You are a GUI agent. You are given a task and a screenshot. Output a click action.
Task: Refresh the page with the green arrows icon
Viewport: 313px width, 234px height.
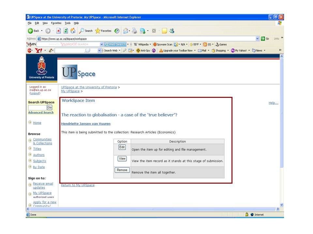coord(66,31)
